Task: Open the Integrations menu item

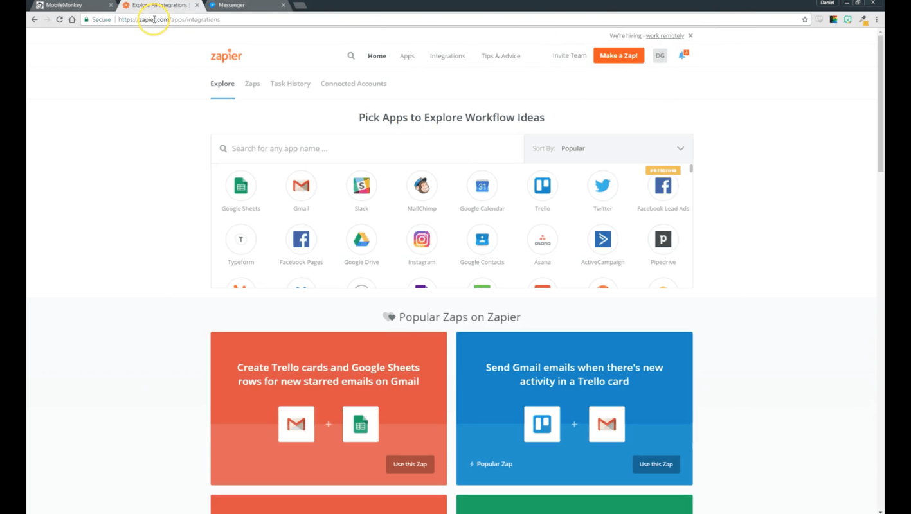Action: (x=447, y=56)
